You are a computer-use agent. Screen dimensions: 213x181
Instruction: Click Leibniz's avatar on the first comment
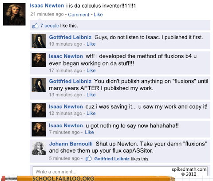point(39,41)
